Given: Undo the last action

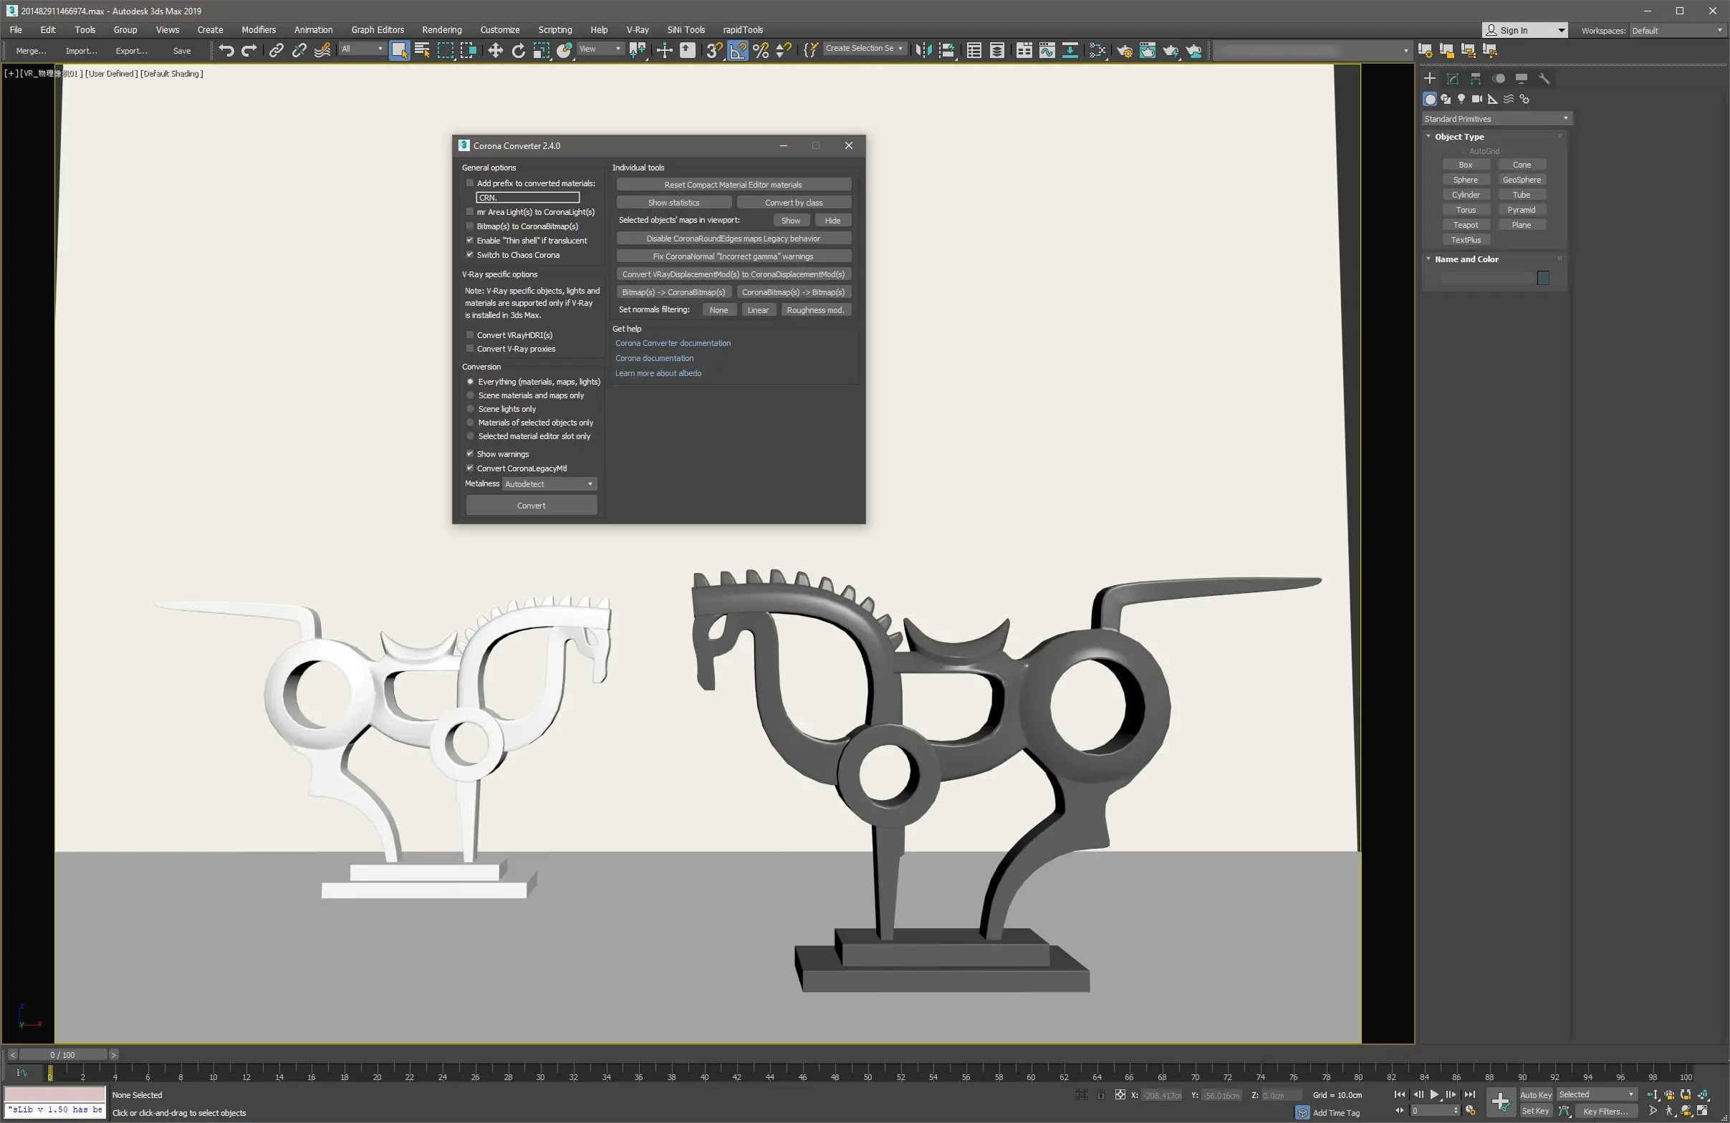Looking at the screenshot, I should (x=226, y=50).
